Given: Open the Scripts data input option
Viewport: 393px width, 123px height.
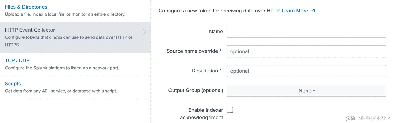Looking at the screenshot, I should 13,84.
